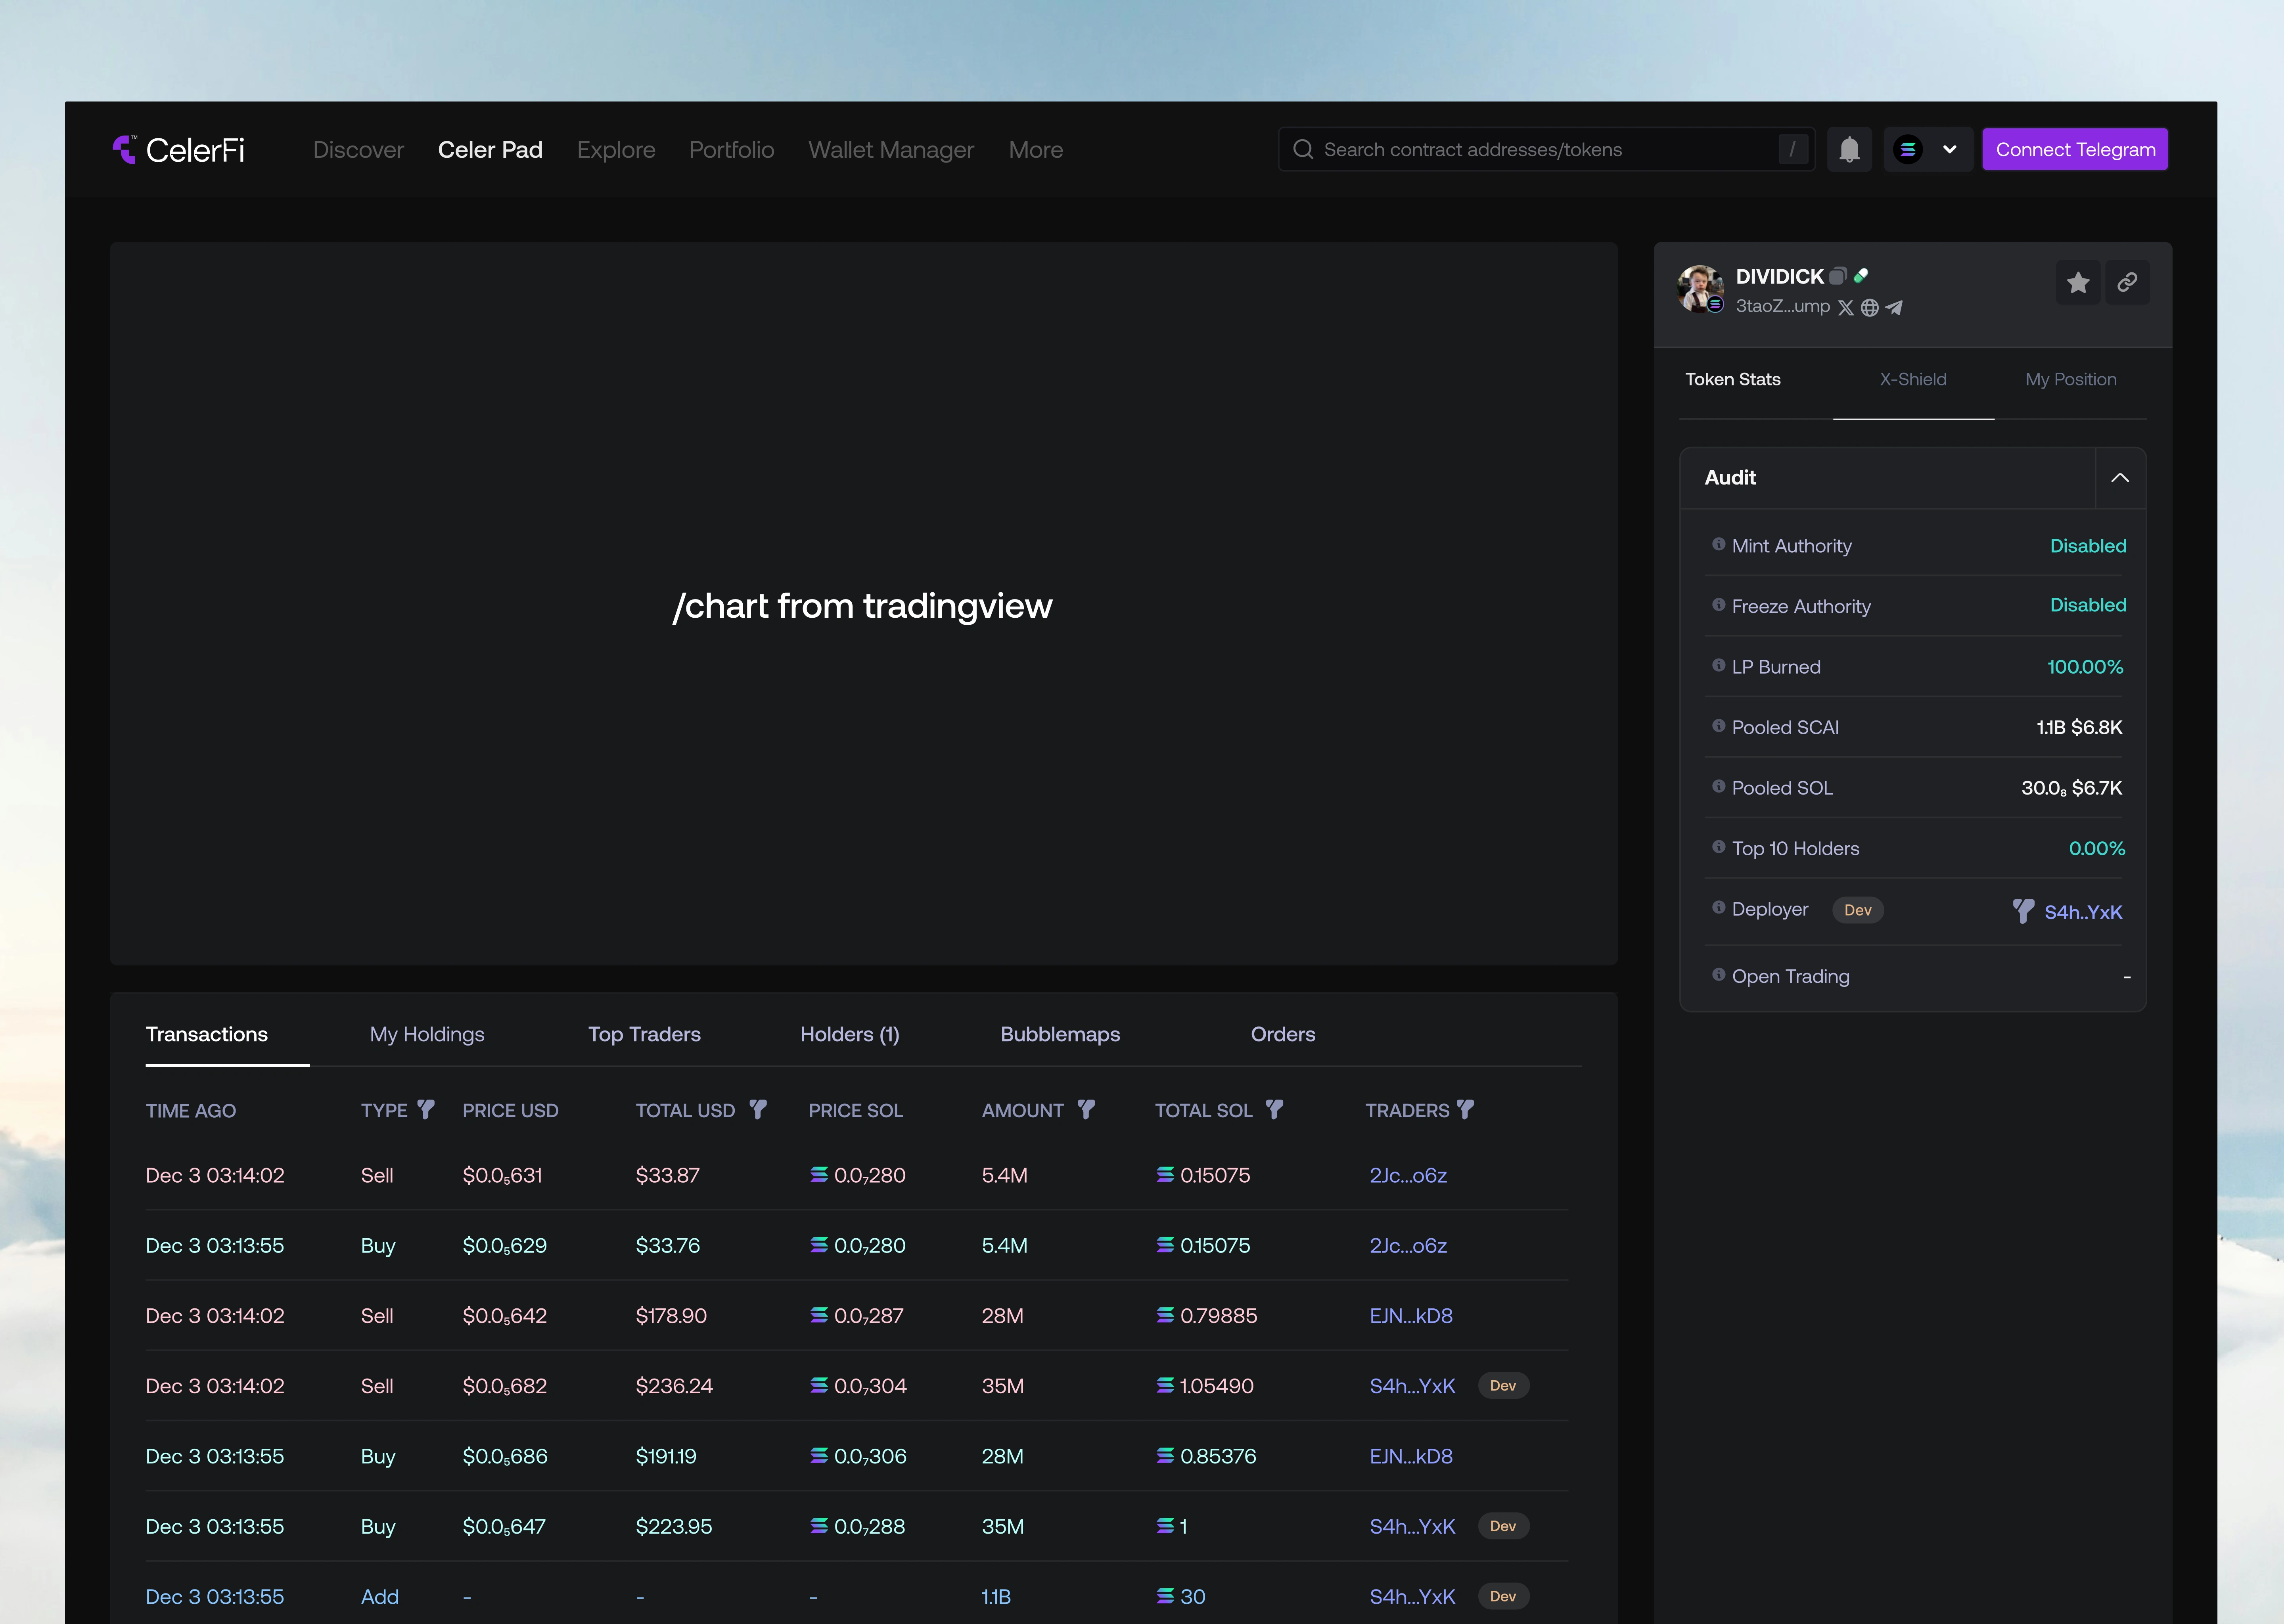The image size is (2284, 1624).
Task: Click TIME AGO column header
Action: tap(191, 1111)
